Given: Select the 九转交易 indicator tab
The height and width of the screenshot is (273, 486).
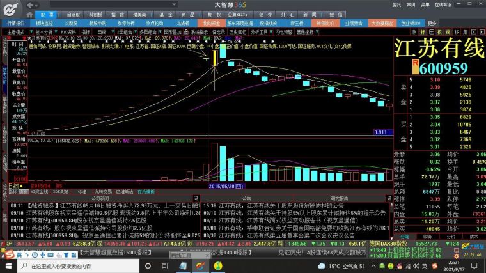Looking at the screenshot, I should coord(103,192).
